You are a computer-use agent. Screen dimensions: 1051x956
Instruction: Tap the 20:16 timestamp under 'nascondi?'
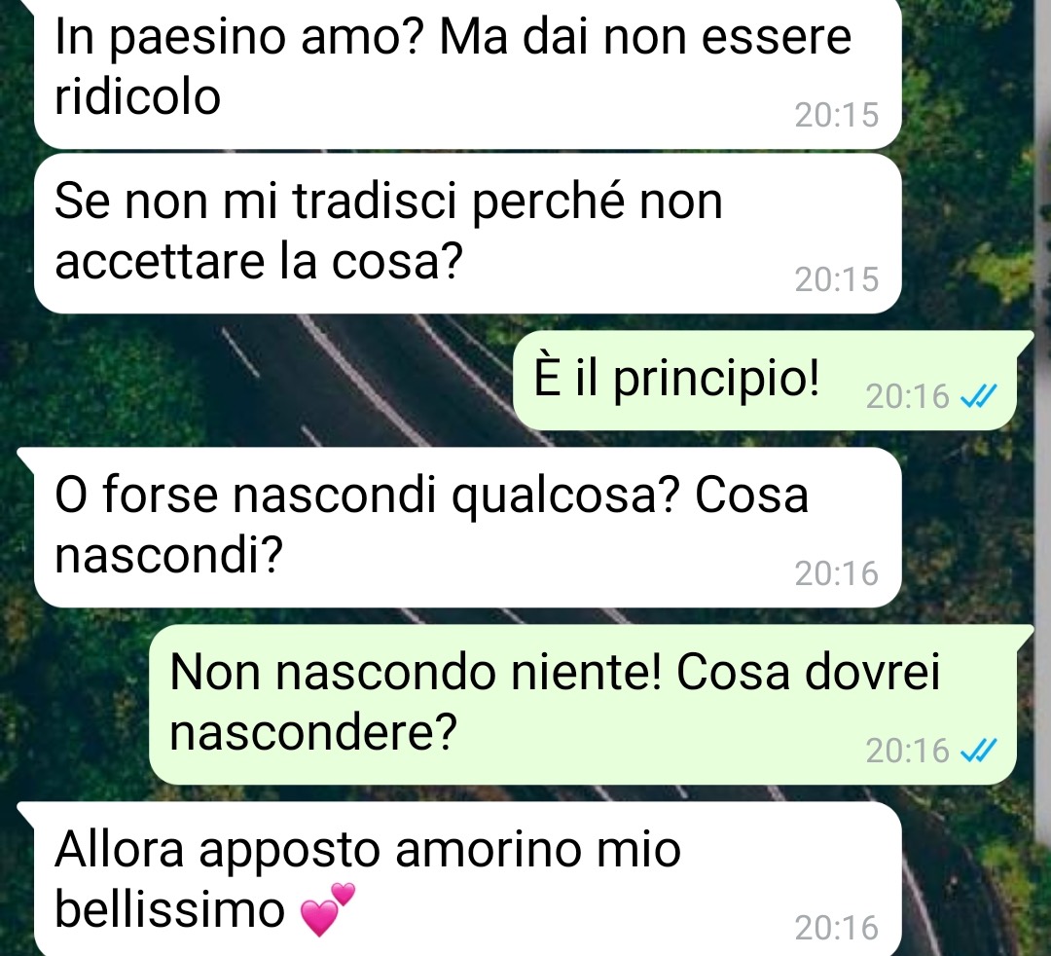pos(837,573)
